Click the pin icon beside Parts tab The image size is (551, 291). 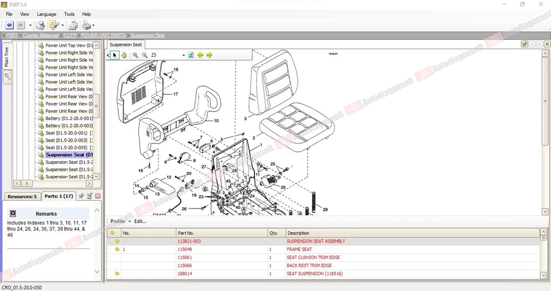click(81, 196)
